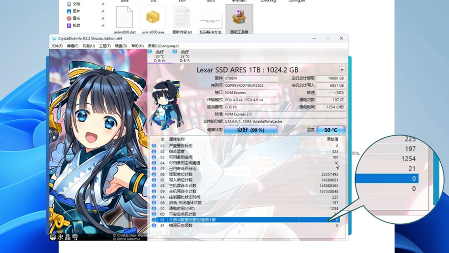Select unins000.exe package icon in Explorer
The height and width of the screenshot is (253, 449).
click(x=153, y=17)
